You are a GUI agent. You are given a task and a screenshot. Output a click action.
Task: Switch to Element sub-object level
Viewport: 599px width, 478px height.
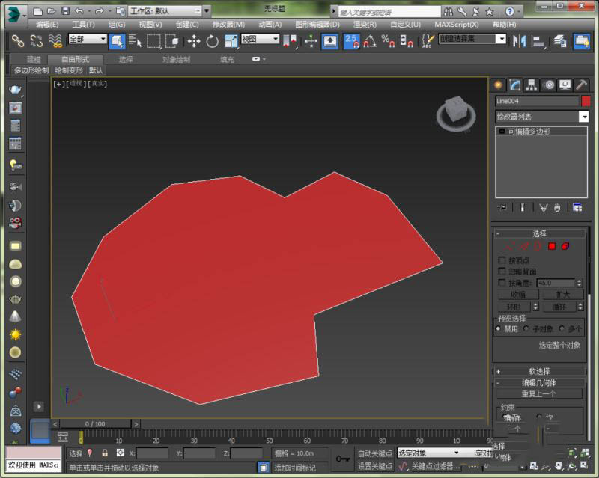[x=565, y=246]
